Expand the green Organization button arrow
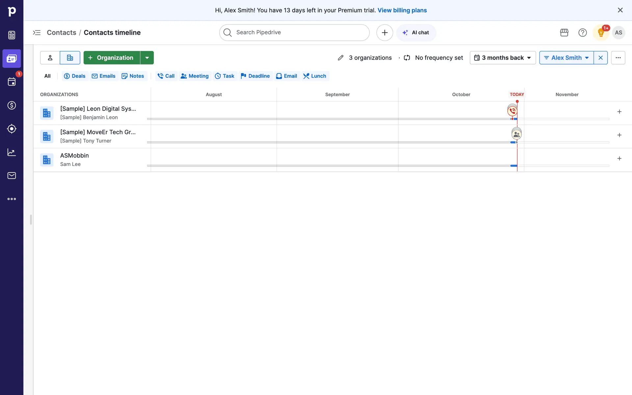Viewport: 632px width, 395px height. tap(147, 58)
